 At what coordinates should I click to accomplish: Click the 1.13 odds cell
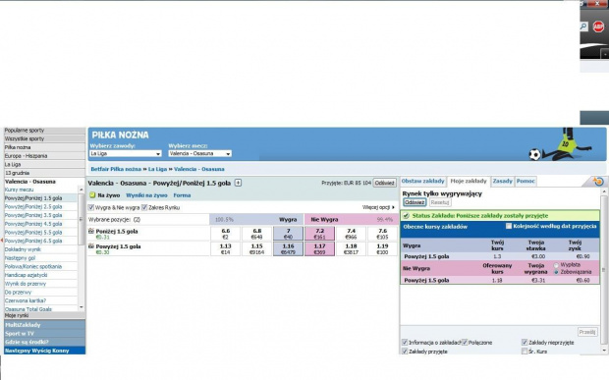[x=225, y=248]
